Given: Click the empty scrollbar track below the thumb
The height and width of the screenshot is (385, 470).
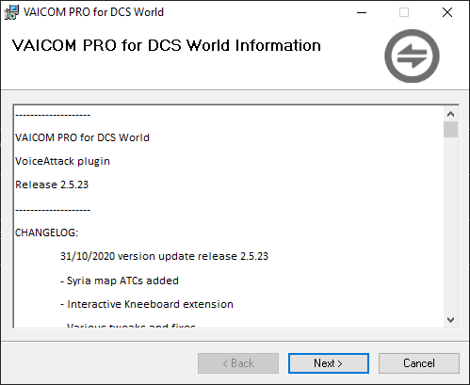Looking at the screenshot, I should pyautogui.click(x=451, y=225).
